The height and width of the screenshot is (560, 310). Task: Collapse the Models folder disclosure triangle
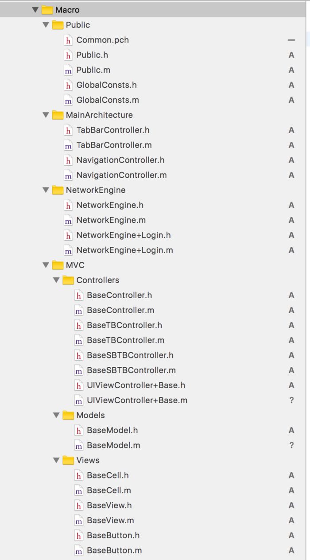click(x=56, y=416)
